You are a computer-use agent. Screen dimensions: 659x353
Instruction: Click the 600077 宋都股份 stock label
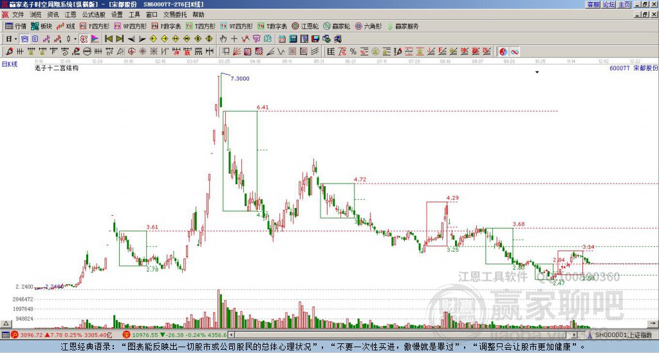pos(634,68)
